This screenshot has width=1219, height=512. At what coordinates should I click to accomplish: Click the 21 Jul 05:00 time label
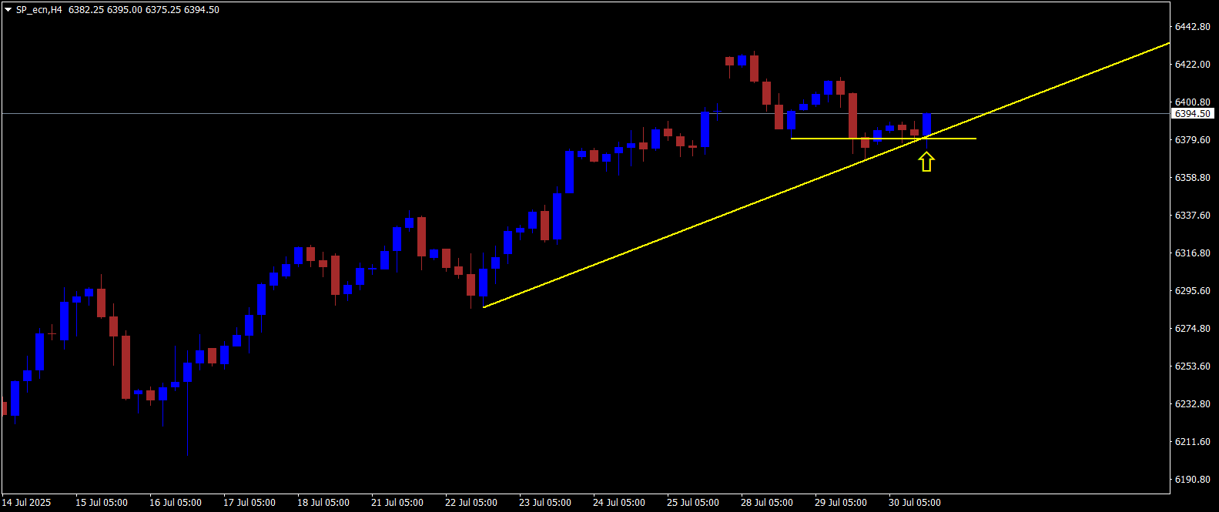coord(397,503)
